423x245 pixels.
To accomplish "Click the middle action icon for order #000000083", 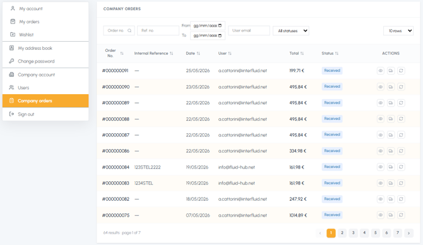I will (x=391, y=183).
